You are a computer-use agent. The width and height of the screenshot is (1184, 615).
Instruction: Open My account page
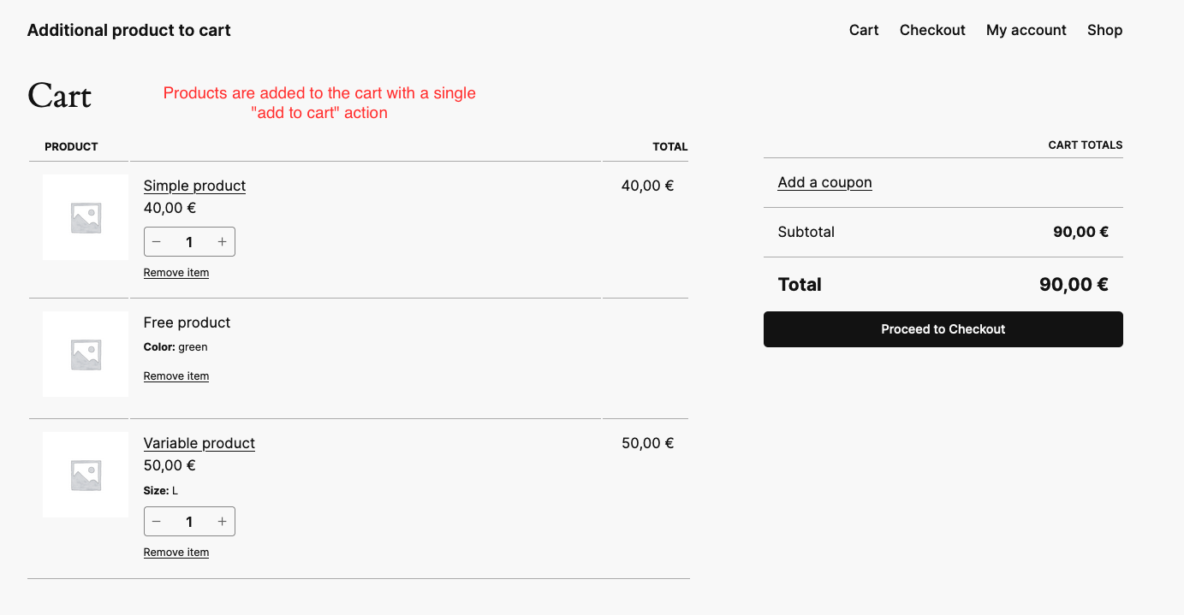(x=1026, y=30)
